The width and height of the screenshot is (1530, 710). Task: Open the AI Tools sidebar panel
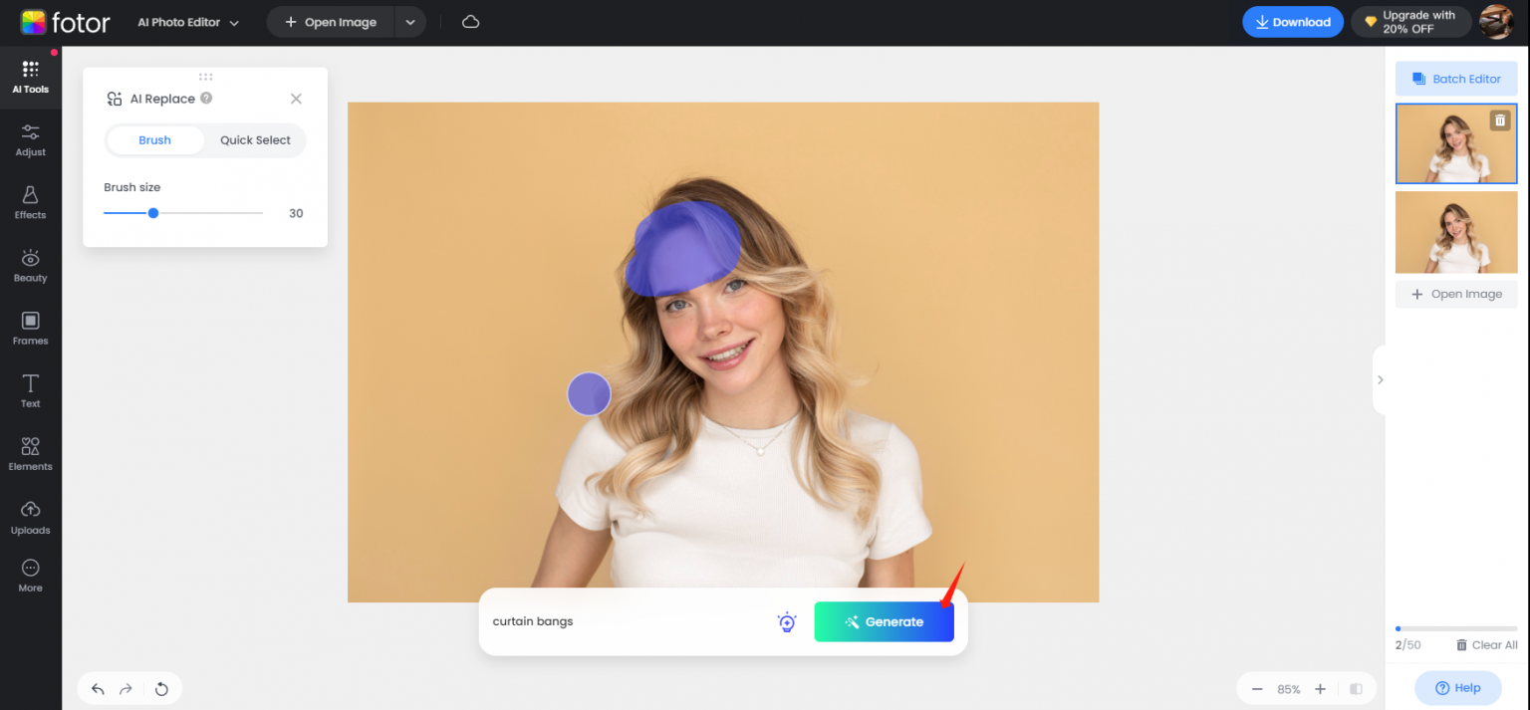[x=30, y=76]
